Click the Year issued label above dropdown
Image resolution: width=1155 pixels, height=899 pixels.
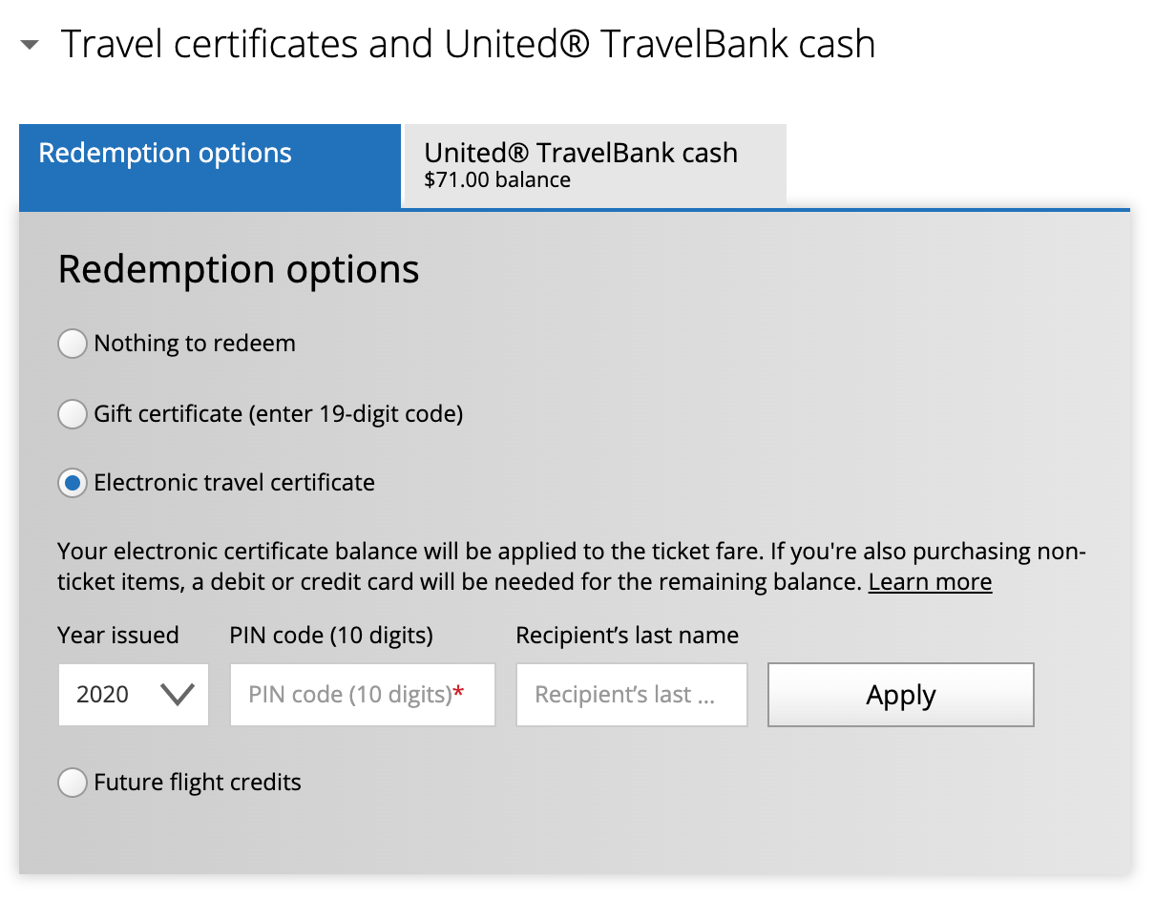tap(118, 636)
